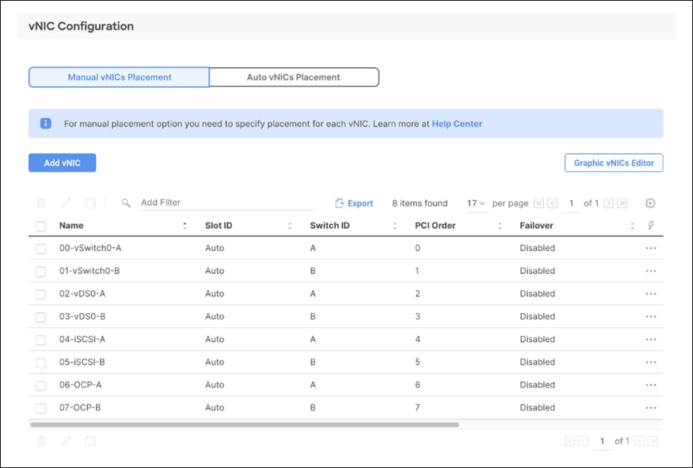
Task: Sort by the PCI Order column arrows
Action: 500,226
